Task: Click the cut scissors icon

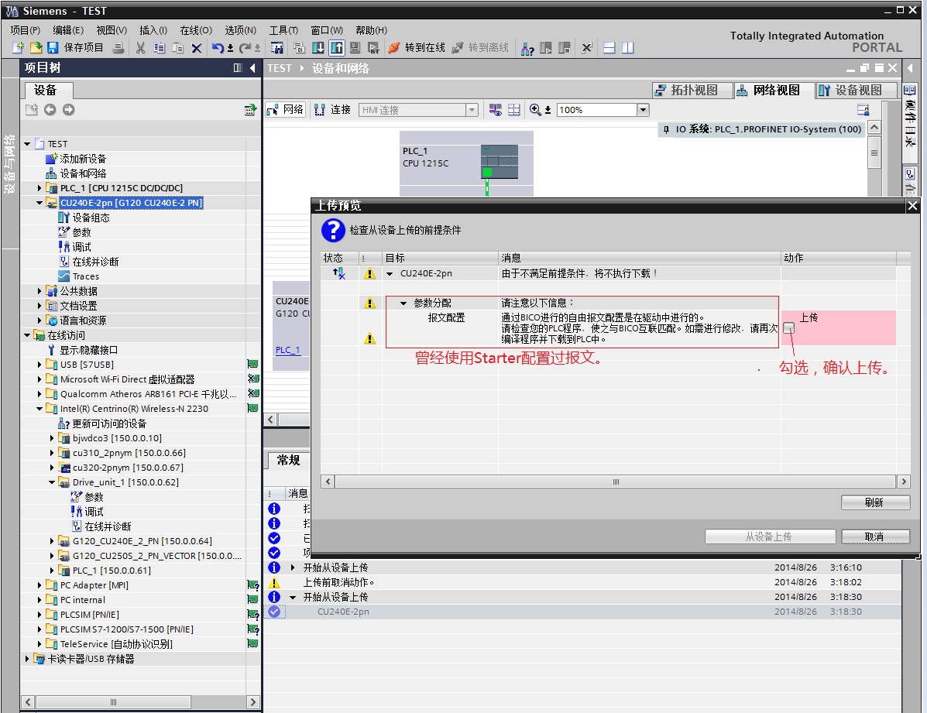Action: (141, 48)
